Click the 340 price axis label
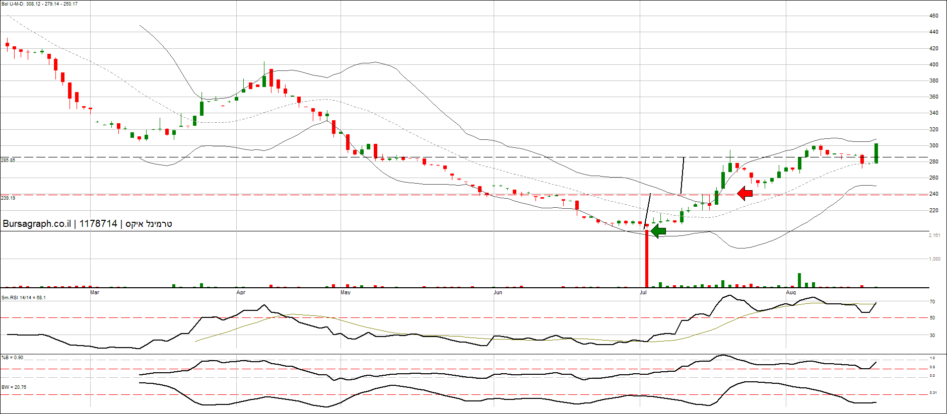The height and width of the screenshot is (414, 947). 934,113
